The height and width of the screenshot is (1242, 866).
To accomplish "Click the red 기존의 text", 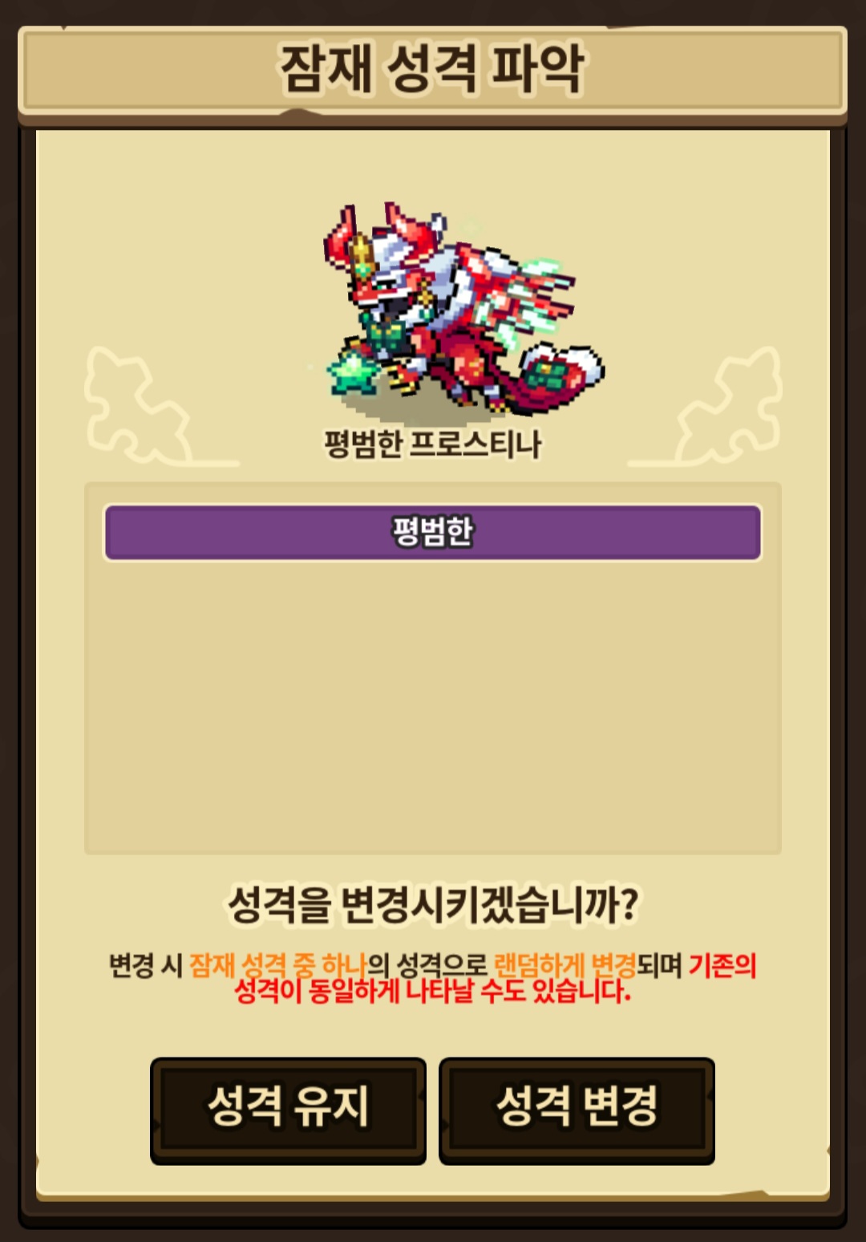I will [722, 965].
